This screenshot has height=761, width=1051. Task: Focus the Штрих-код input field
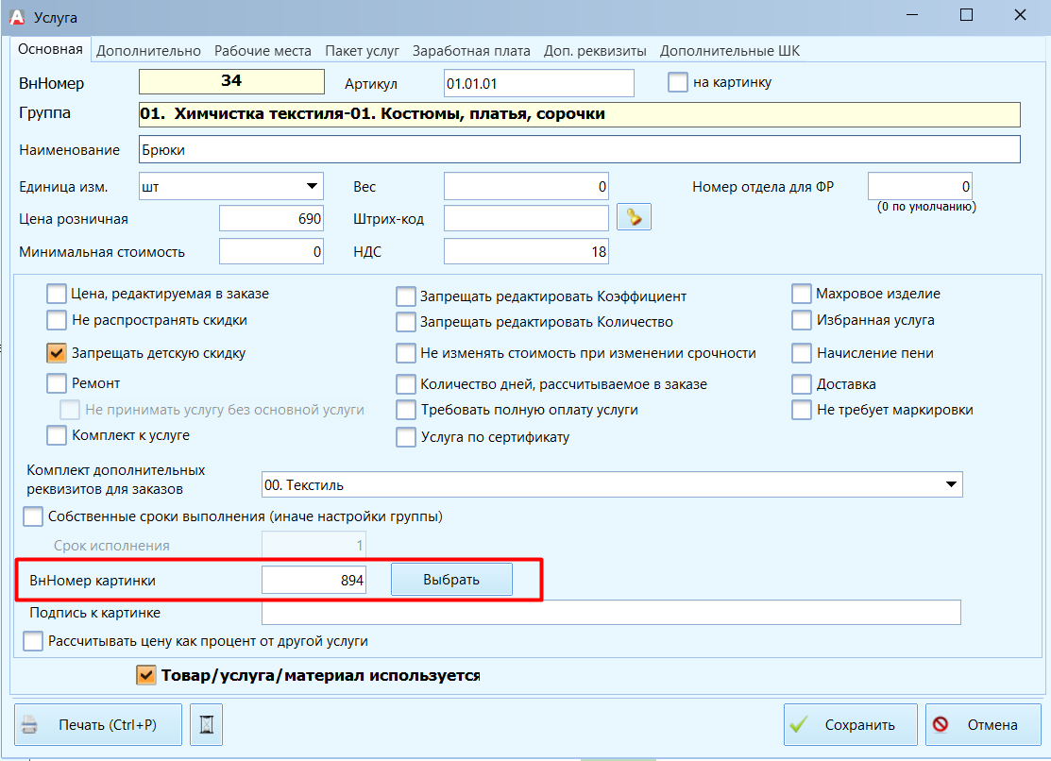pos(526,219)
